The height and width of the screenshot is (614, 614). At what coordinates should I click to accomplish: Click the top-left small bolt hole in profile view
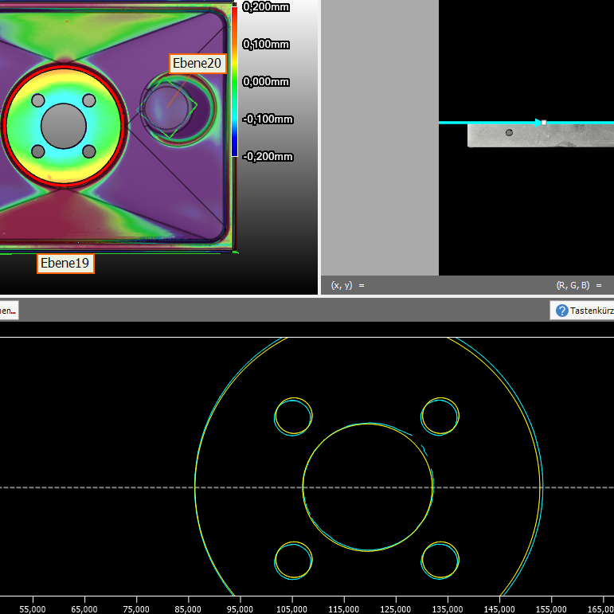(x=293, y=417)
